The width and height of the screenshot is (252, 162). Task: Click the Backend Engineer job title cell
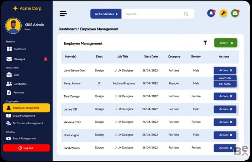pyautogui.click(x=124, y=83)
